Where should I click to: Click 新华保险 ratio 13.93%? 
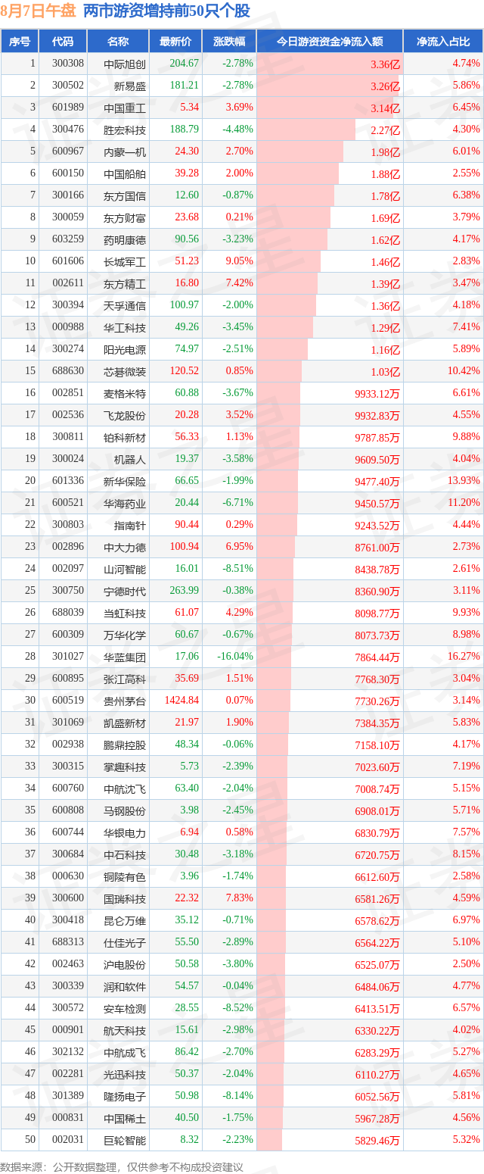[464, 482]
